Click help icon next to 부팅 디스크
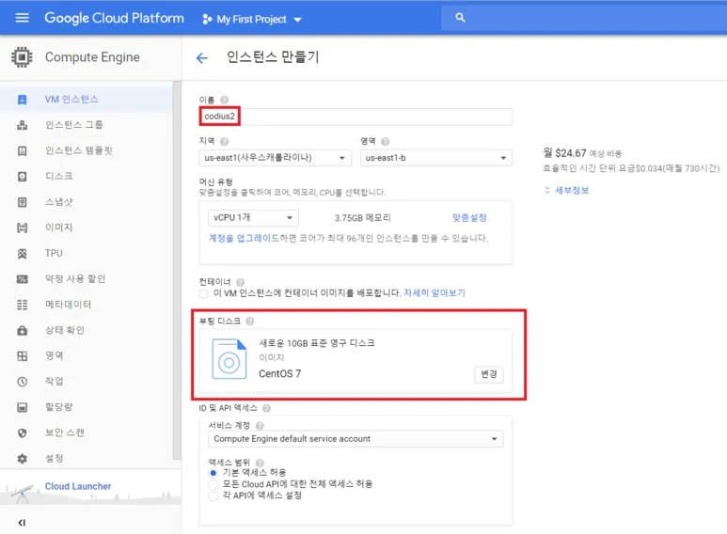 click(x=250, y=322)
